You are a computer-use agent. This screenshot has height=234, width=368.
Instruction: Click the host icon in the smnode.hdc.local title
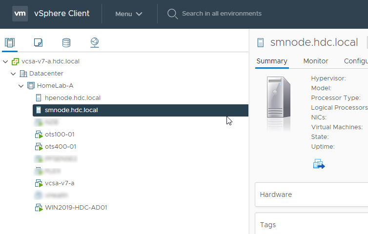pyautogui.click(x=261, y=43)
